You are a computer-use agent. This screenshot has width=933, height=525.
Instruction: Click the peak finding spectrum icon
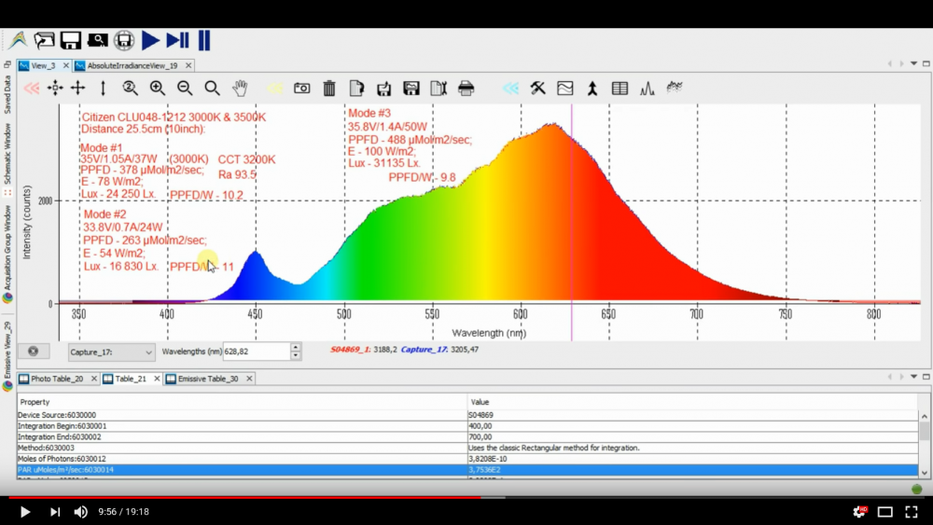(647, 89)
